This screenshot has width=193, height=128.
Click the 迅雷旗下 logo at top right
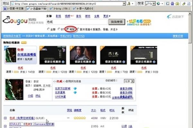(x=175, y=17)
